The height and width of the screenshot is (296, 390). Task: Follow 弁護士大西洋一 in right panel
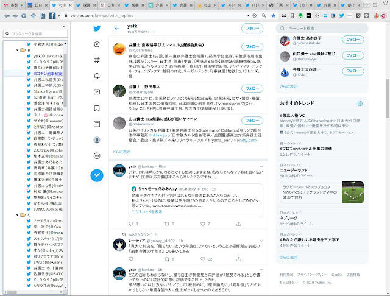click(353, 71)
